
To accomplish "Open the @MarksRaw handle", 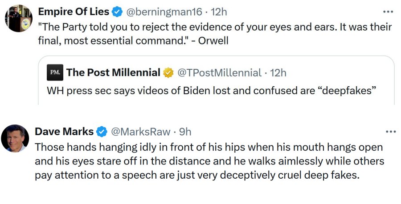I will (140, 132).
